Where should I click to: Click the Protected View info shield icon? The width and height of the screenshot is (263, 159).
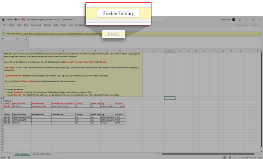(4, 34)
